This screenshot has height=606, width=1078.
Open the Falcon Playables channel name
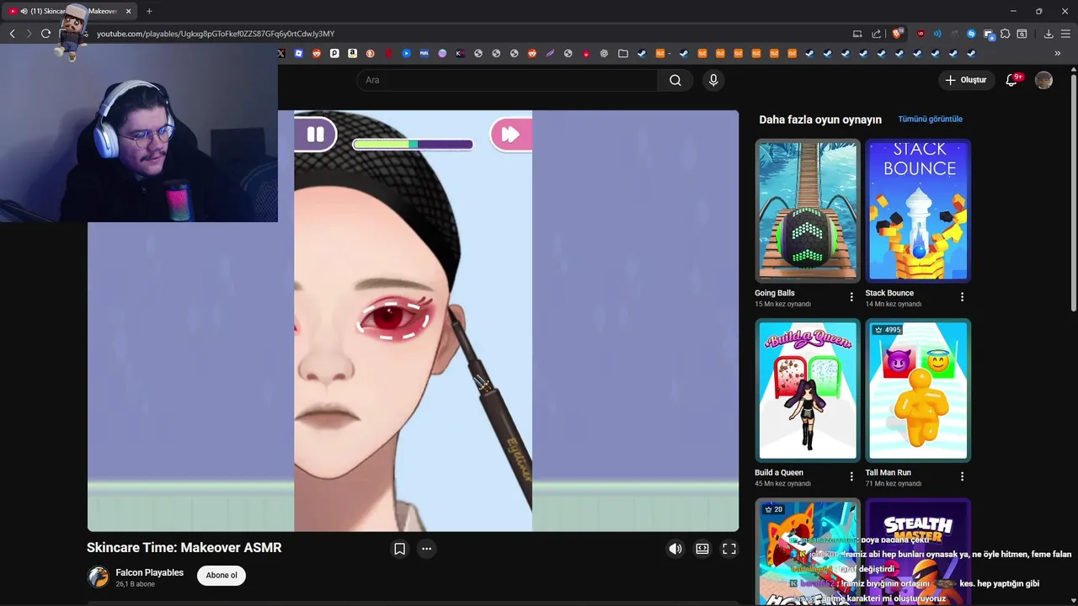(x=149, y=572)
